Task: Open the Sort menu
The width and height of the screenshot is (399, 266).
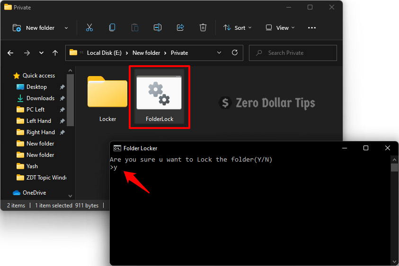Action: point(238,28)
